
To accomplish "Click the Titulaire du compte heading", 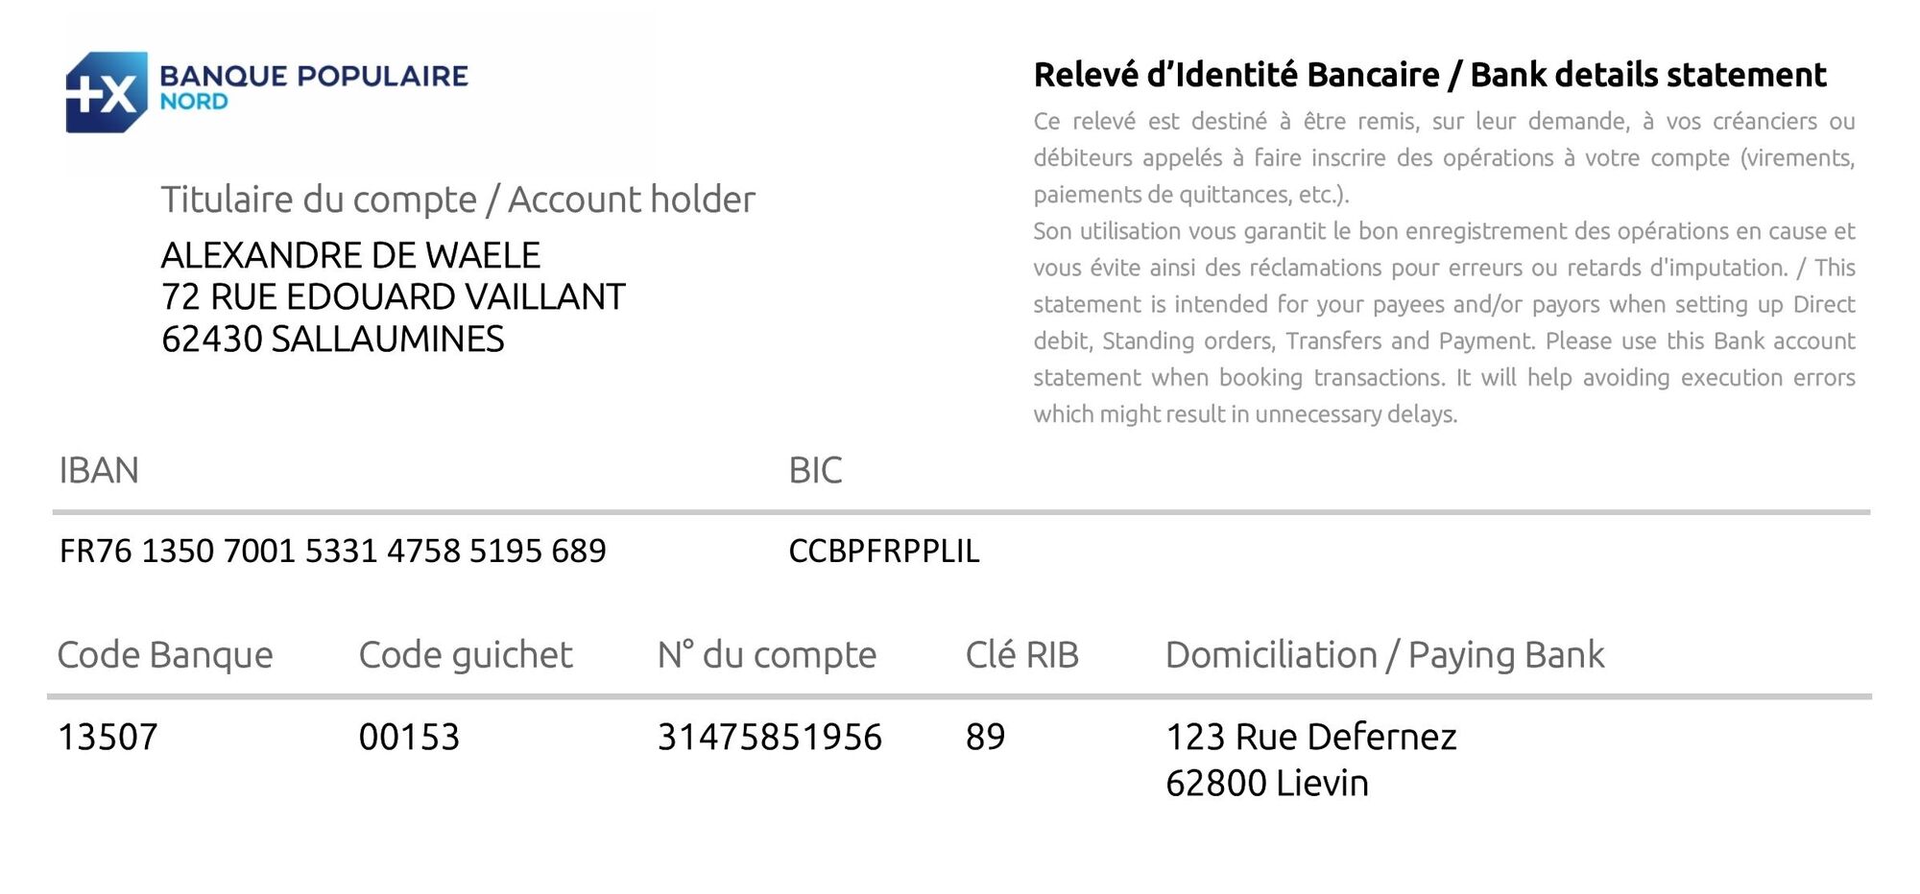I will 457,200.
